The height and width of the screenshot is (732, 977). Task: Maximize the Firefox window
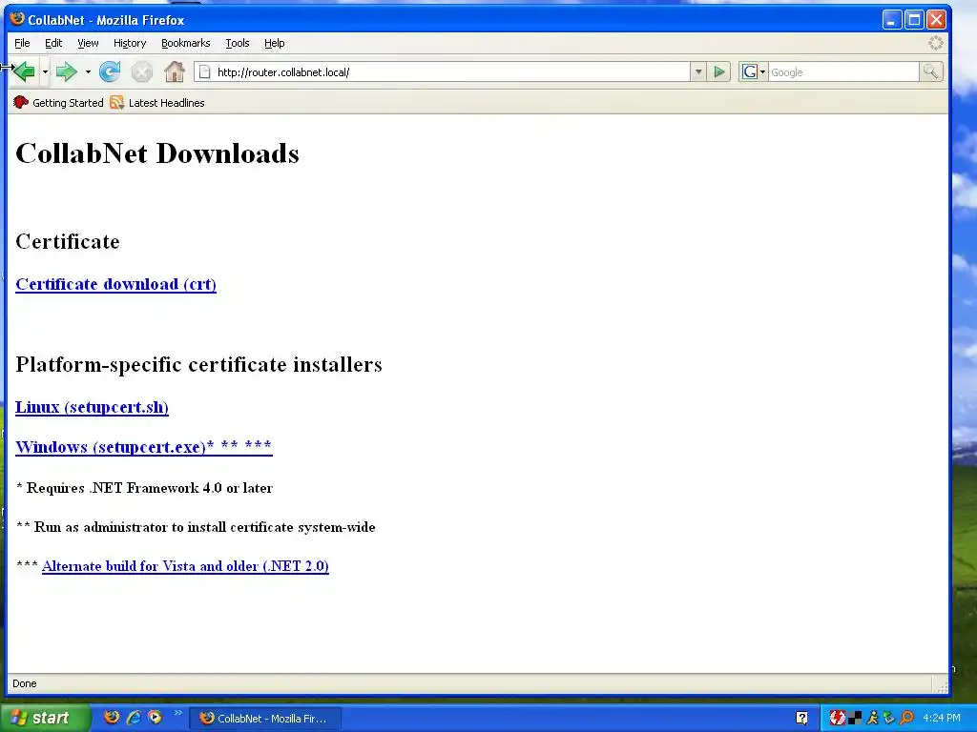click(x=914, y=20)
